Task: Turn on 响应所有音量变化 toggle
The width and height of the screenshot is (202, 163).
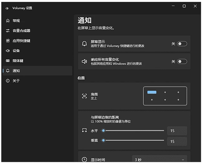Action: (182, 62)
